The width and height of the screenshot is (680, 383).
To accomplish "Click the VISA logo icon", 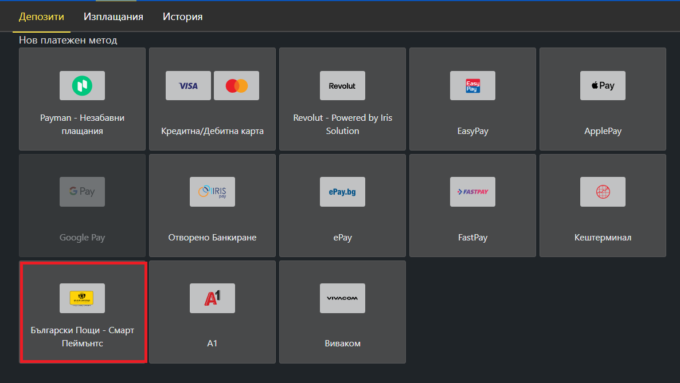I will click(188, 85).
